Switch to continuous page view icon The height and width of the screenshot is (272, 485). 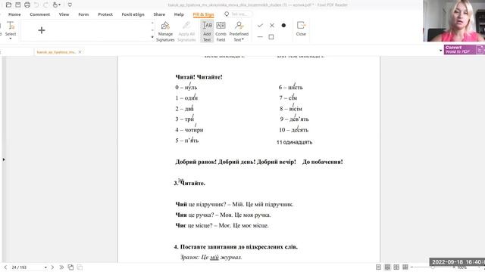coord(387,267)
